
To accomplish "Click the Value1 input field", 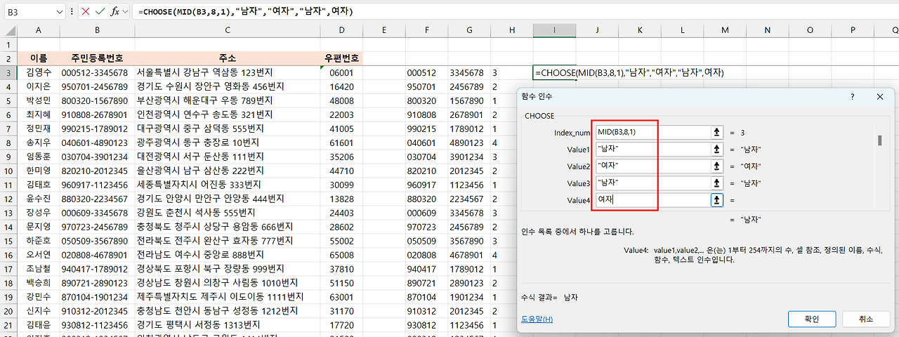I will pyautogui.click(x=652, y=149).
